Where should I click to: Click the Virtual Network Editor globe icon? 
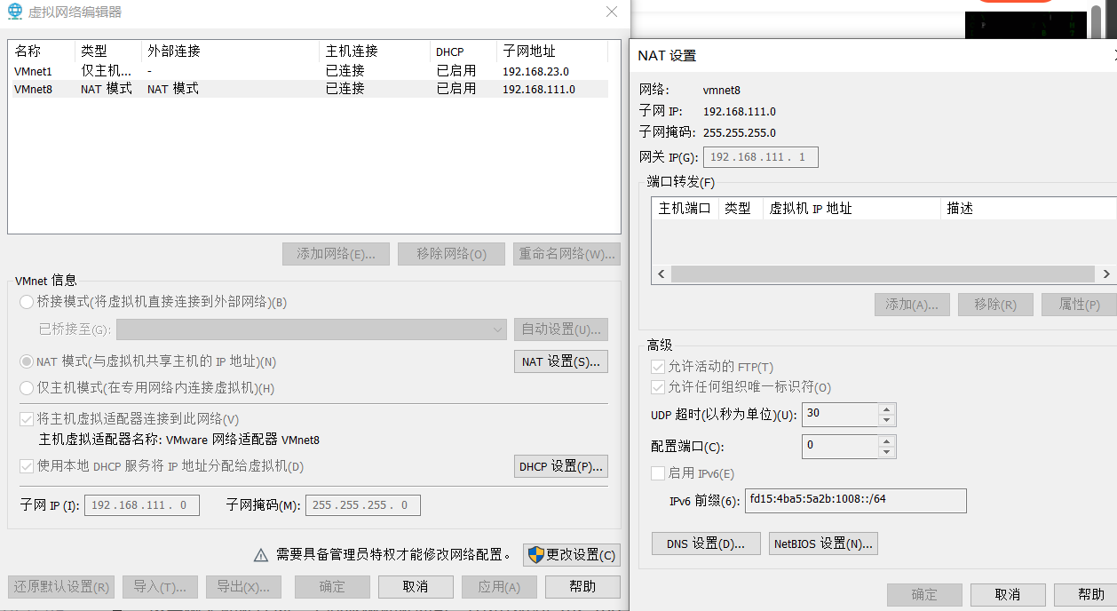tap(15, 12)
